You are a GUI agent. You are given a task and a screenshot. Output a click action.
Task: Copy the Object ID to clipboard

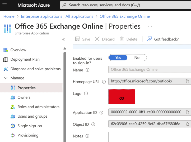187,124
